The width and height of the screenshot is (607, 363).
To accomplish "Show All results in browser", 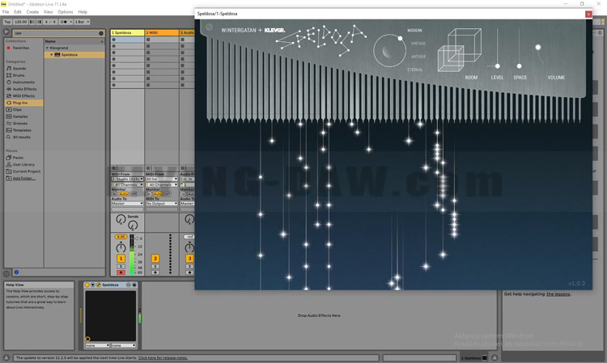I will coord(21,137).
